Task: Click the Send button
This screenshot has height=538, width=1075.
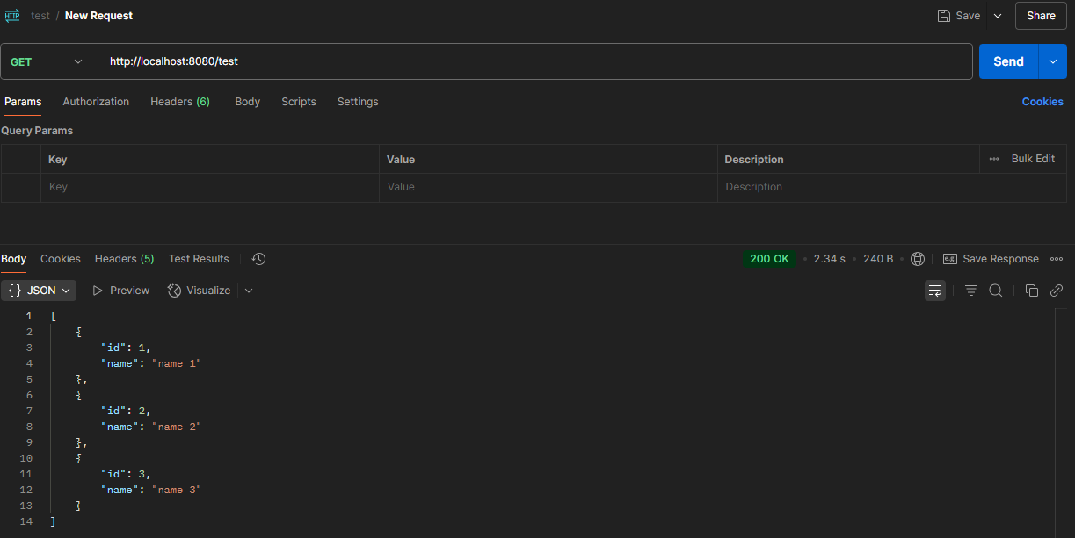Action: pos(1009,61)
